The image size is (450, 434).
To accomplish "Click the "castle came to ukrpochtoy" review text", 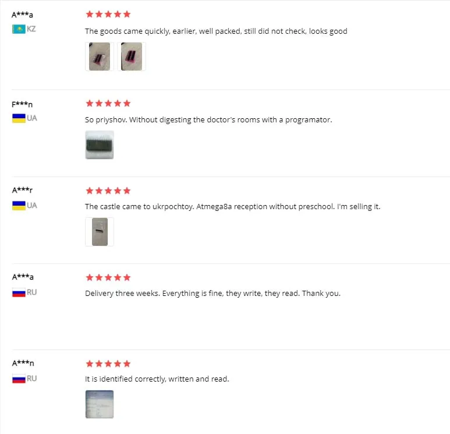I will [x=232, y=206].
